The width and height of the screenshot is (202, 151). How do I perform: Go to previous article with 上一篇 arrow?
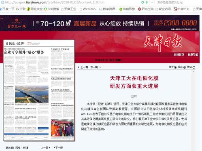[83, 67]
